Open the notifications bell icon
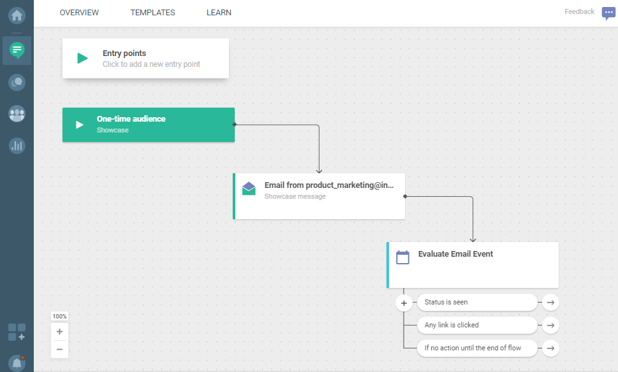618x372 pixels. click(17, 362)
